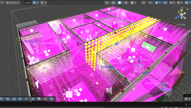
Task: Select shaded draw mode solid circle
Action: (x=120, y=3)
